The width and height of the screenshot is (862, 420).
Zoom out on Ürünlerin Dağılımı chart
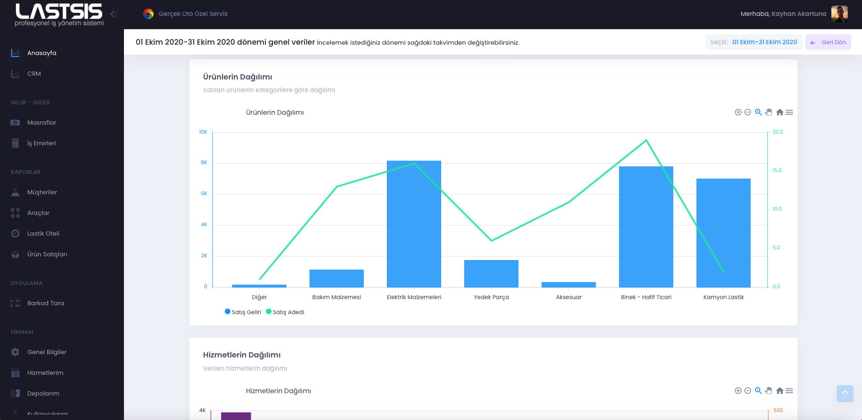747,112
